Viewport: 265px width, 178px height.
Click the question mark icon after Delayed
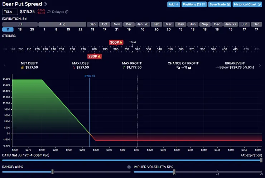coord(67,12)
